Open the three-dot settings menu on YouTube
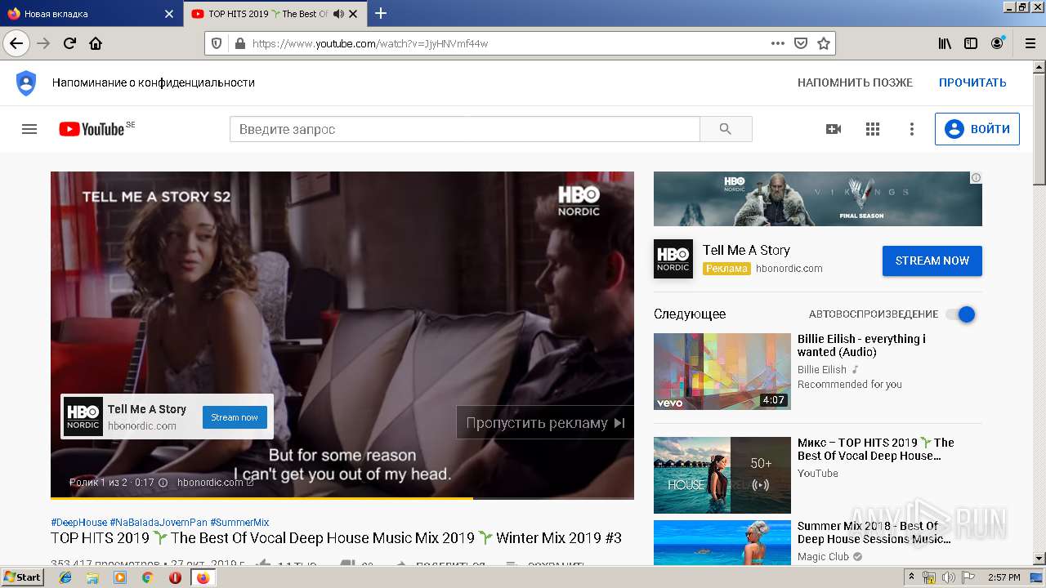1046x588 pixels. click(912, 129)
